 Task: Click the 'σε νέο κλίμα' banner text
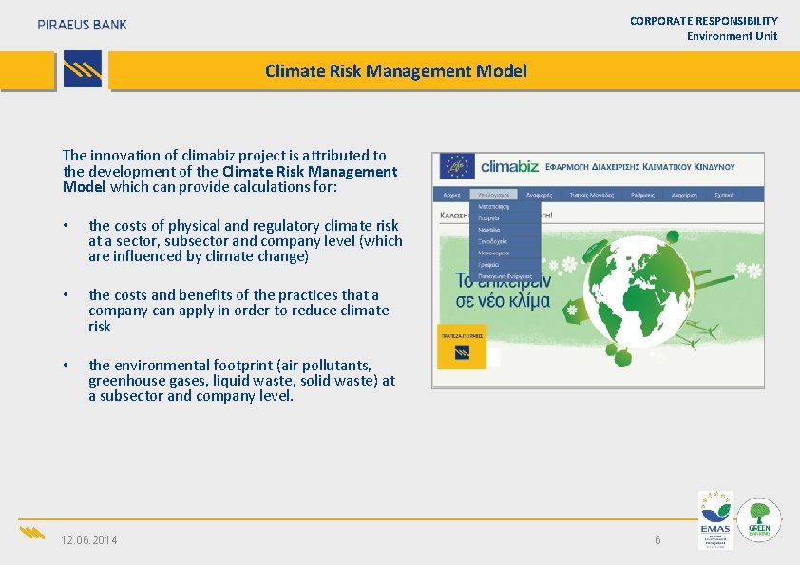pos(503,300)
